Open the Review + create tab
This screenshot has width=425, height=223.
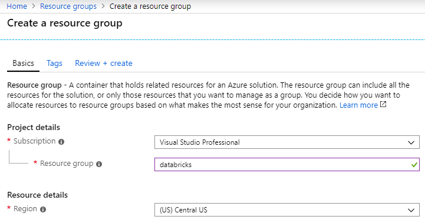pos(104,64)
